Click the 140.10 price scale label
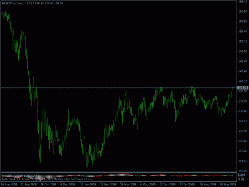The image size is (249, 187). [x=243, y=81]
